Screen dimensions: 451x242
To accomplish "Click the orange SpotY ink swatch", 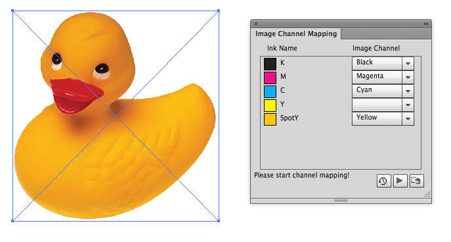I will pyautogui.click(x=270, y=119).
